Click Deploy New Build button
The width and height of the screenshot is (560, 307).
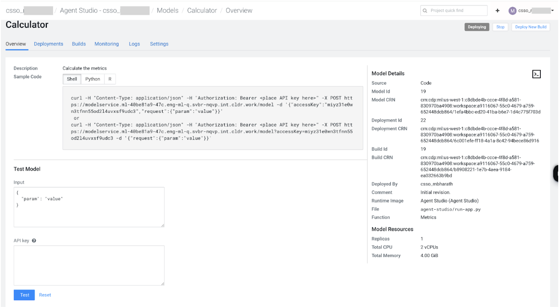531,27
